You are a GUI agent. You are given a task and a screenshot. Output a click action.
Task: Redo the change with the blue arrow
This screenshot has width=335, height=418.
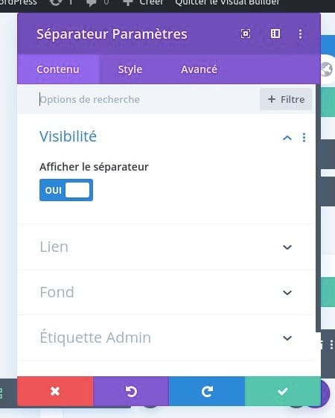(207, 391)
